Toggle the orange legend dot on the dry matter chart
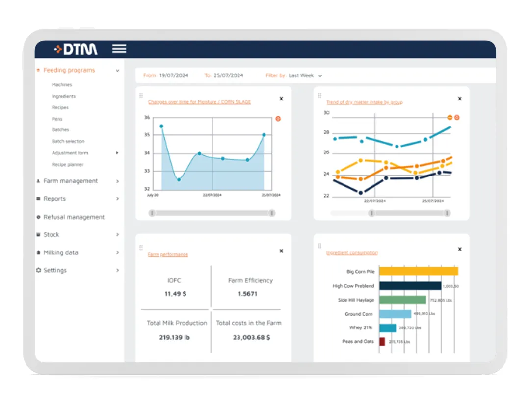 click(450, 118)
